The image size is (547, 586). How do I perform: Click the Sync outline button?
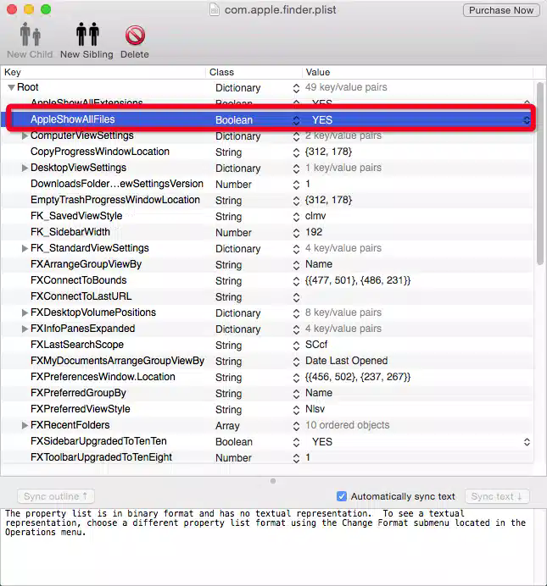click(x=56, y=496)
